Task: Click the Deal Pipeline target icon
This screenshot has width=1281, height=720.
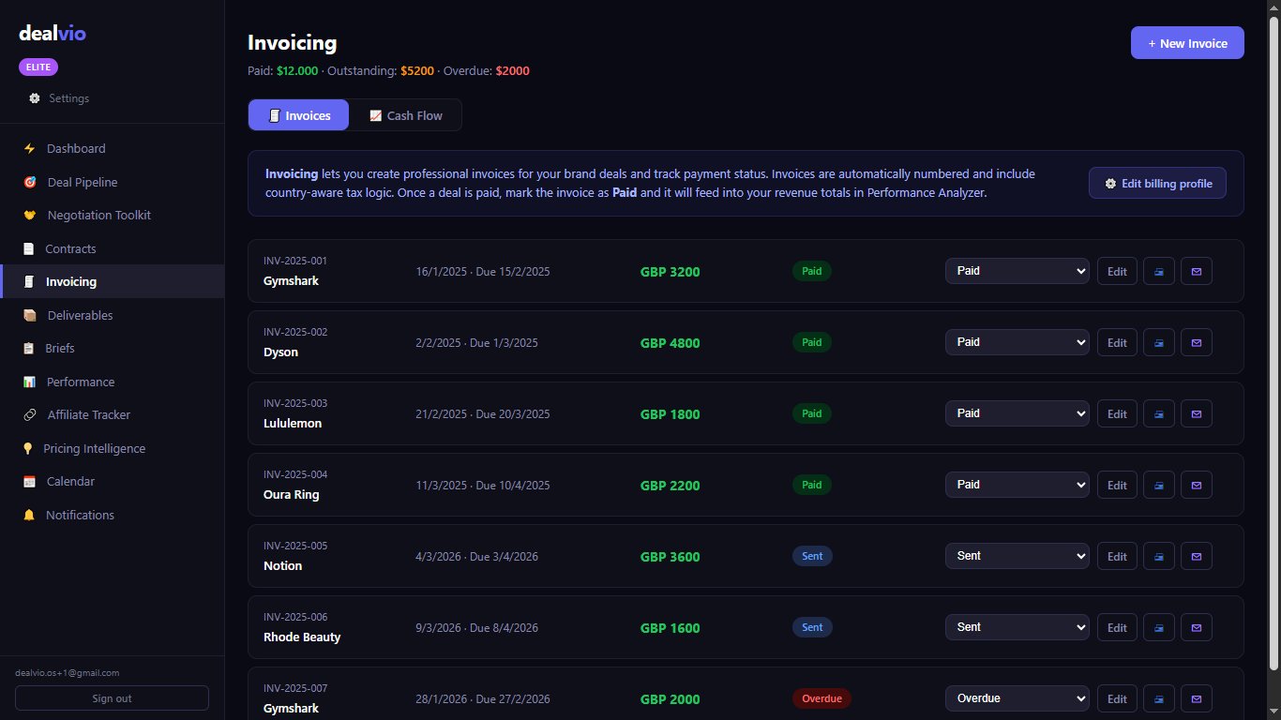Action: click(29, 183)
